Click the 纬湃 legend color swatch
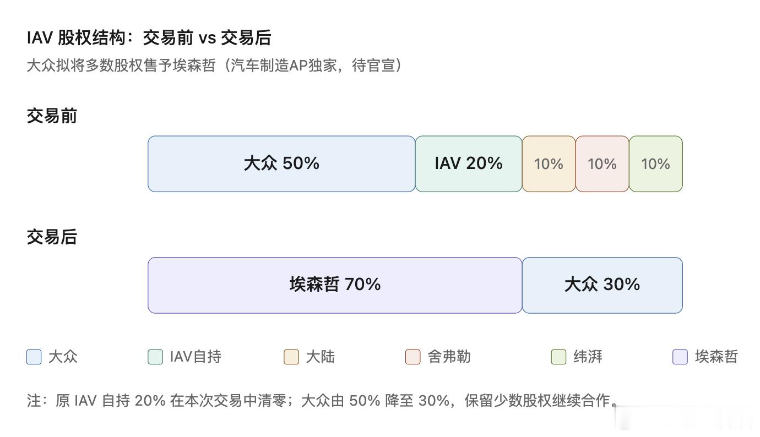This screenshot has height=437, width=760. click(x=559, y=357)
